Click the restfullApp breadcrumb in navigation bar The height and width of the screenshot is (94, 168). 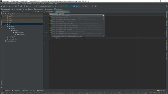click(x=49, y=9)
